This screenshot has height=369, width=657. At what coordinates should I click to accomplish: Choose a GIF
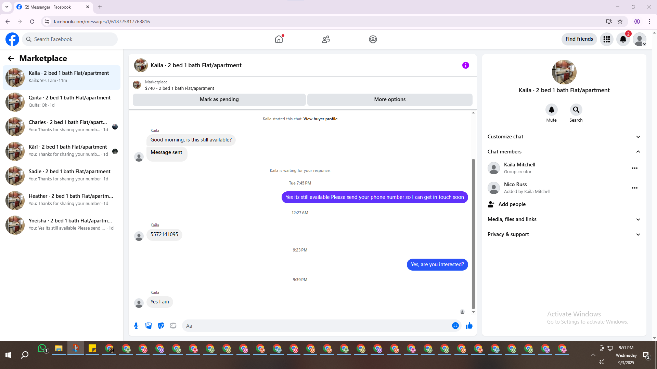coord(173,326)
